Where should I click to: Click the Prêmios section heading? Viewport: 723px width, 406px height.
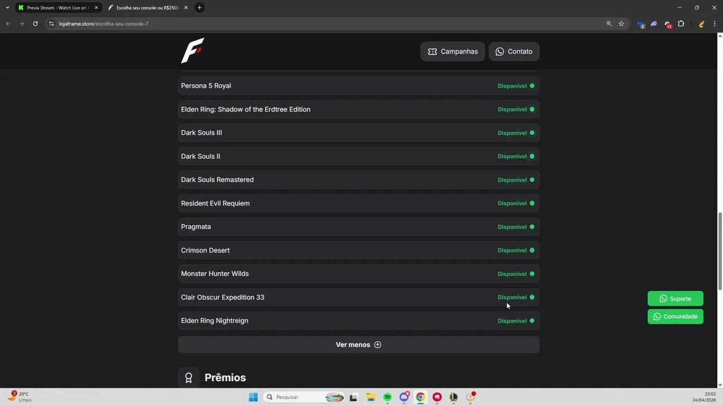225,378
